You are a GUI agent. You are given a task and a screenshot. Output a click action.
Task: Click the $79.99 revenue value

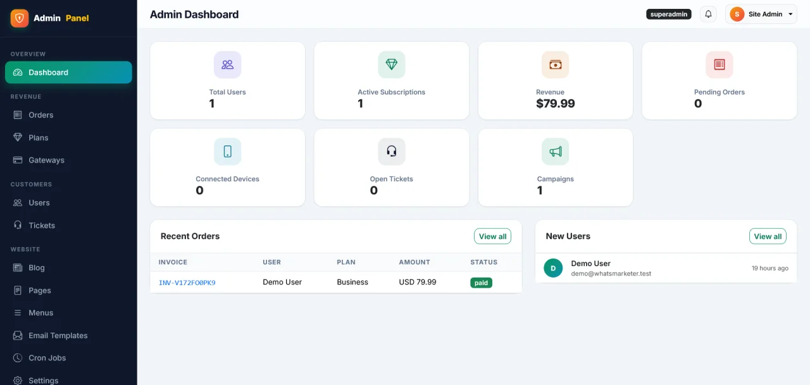(x=556, y=104)
